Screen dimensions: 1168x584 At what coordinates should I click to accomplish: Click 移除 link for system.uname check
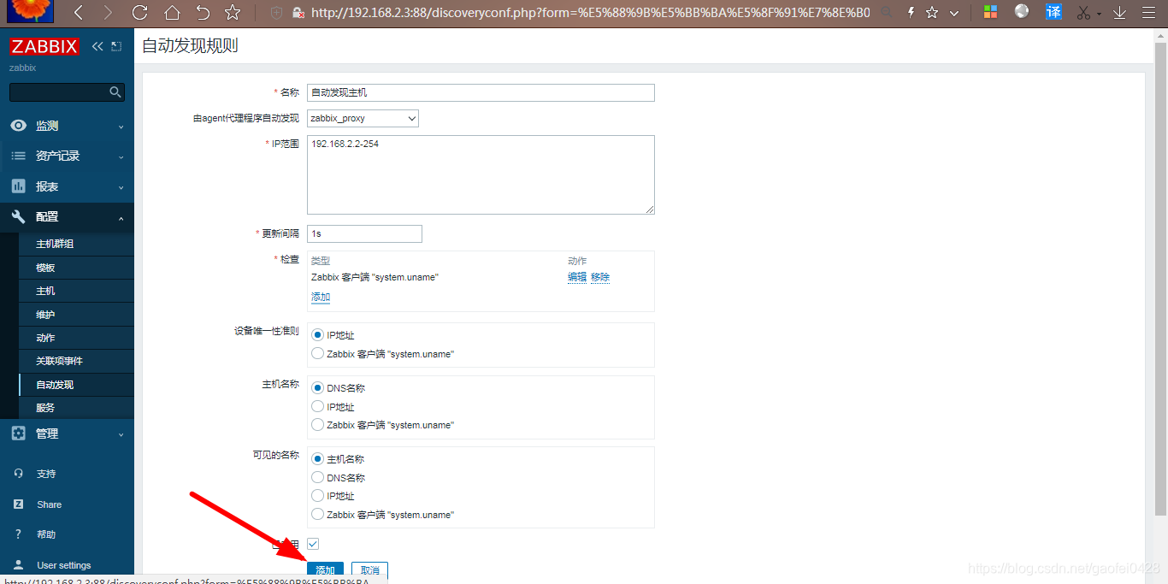pyautogui.click(x=600, y=277)
